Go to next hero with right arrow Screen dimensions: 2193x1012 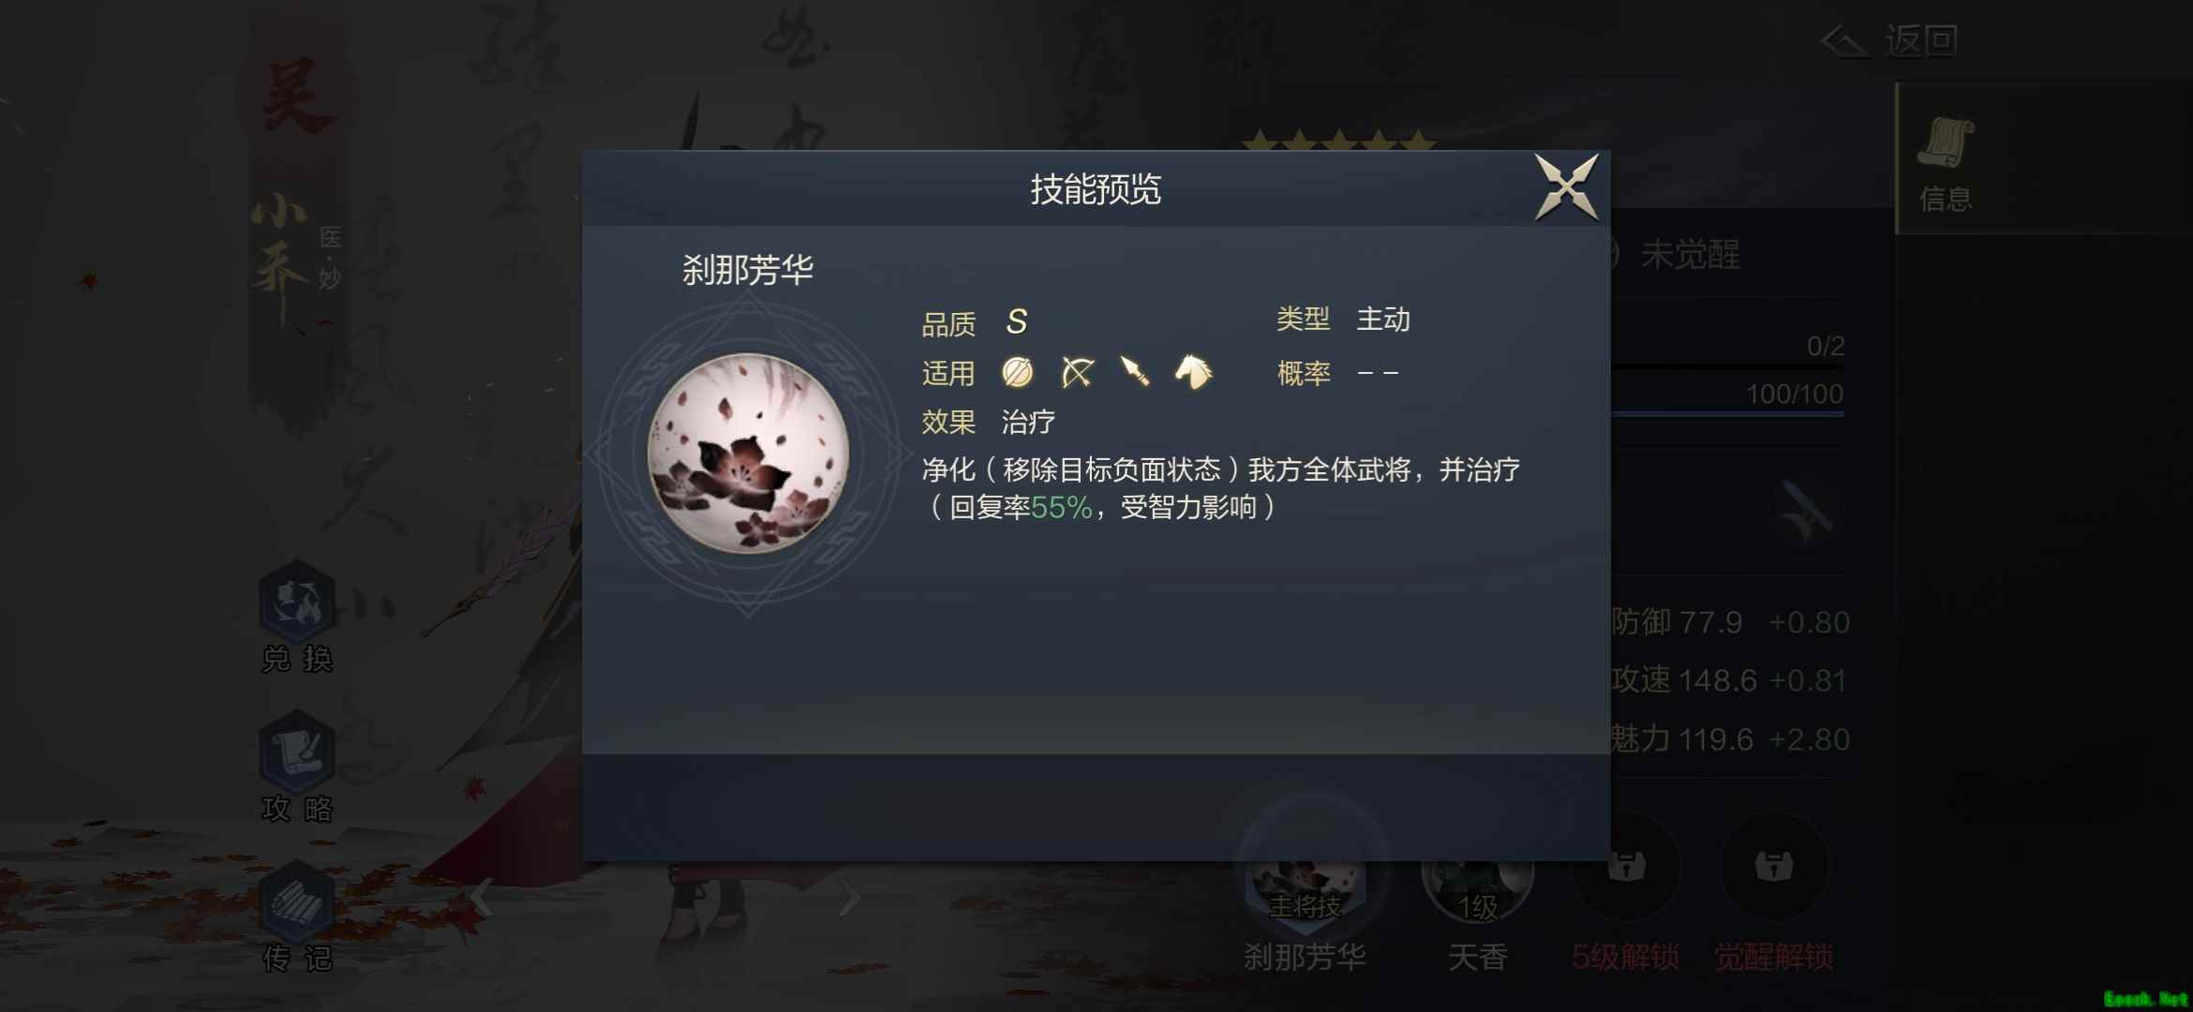[x=849, y=897]
